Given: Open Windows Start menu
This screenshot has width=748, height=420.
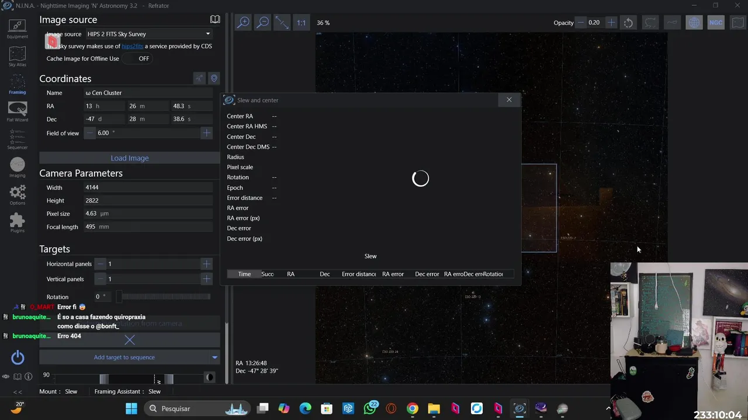Looking at the screenshot, I should tap(131, 408).
